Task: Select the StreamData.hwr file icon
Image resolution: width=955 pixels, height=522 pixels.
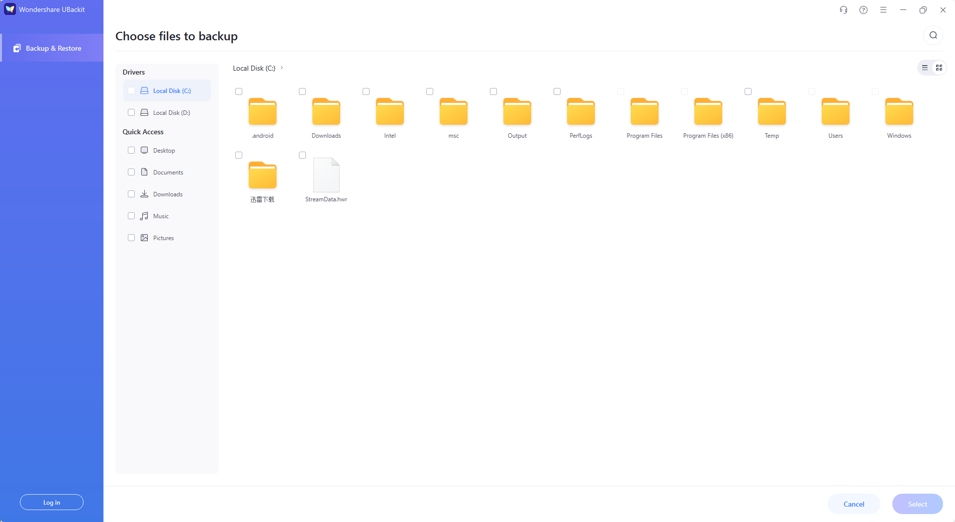Action: coord(326,175)
